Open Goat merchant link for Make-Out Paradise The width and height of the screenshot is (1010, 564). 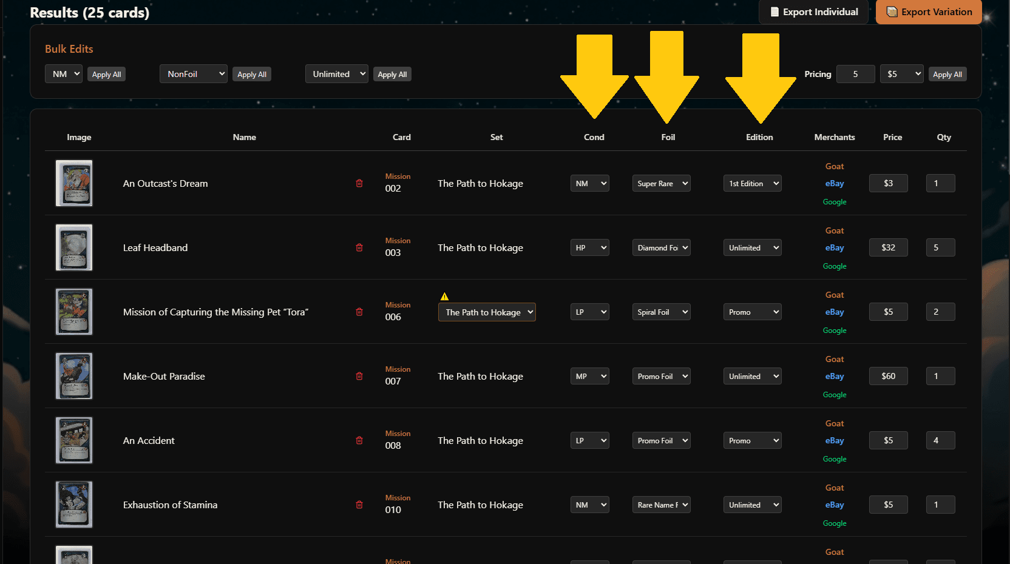point(834,359)
